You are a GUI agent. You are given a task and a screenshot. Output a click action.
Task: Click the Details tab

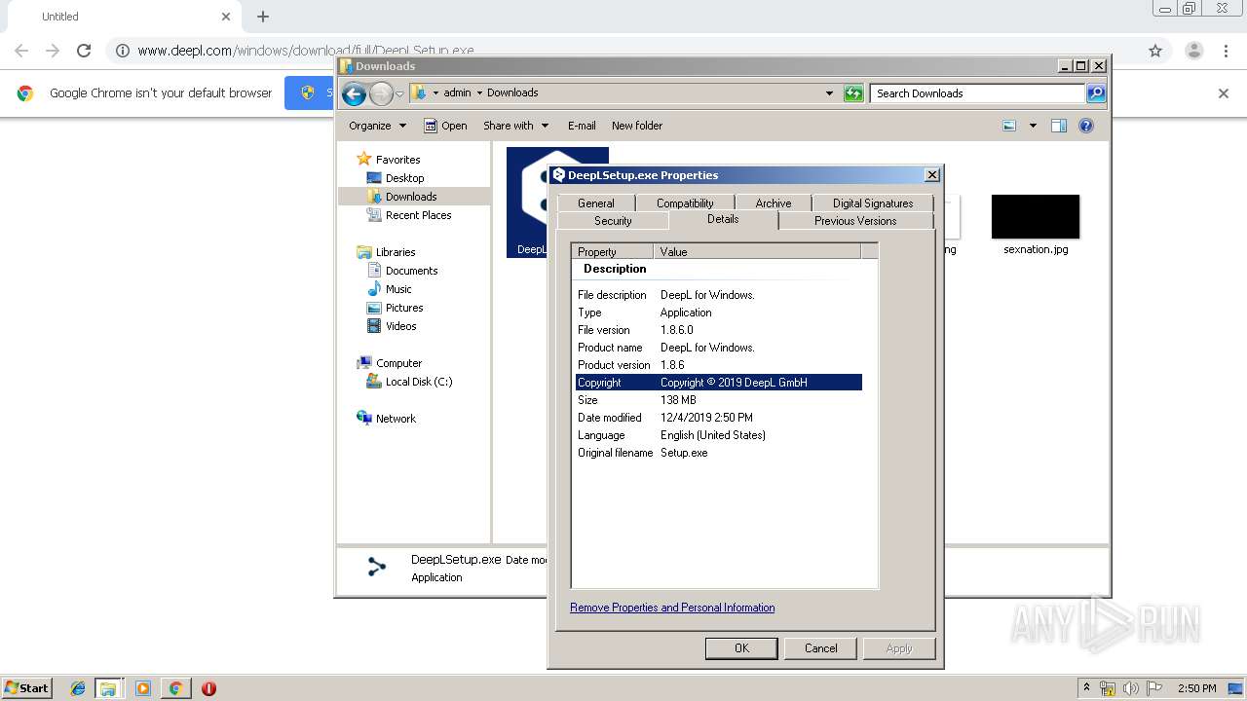point(723,220)
